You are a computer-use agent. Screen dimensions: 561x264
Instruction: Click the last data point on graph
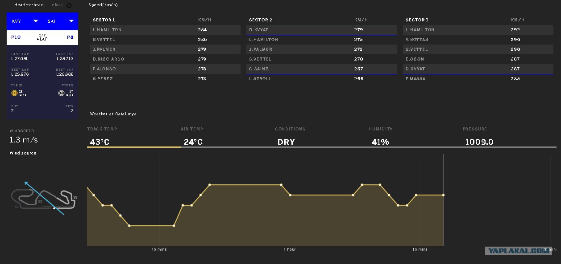443,195
